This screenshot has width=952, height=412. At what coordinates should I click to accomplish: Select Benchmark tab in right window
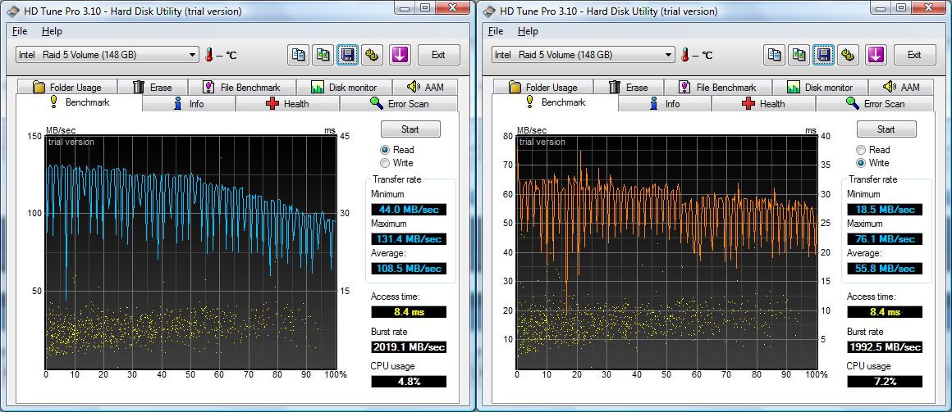tap(556, 102)
